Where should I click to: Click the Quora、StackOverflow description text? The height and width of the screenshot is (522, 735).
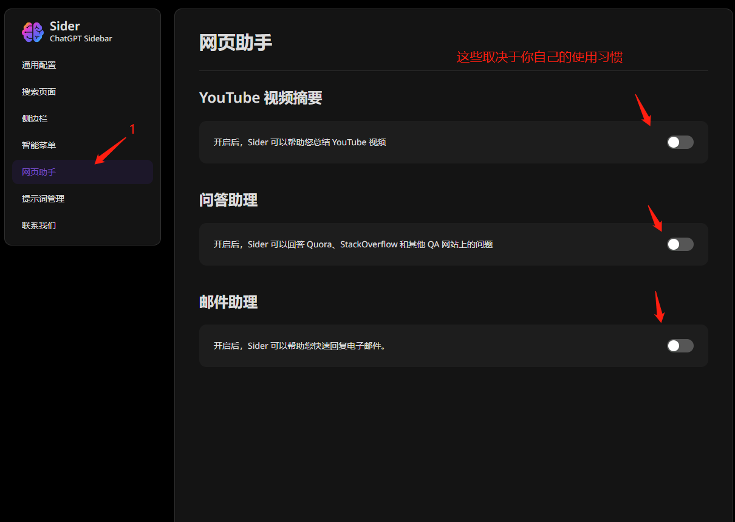[x=353, y=244]
